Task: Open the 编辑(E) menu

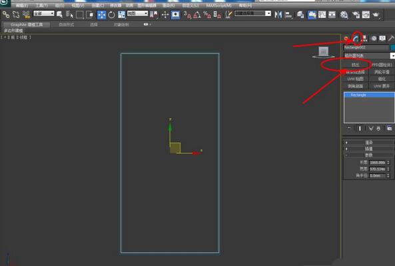Action: click(x=22, y=5)
